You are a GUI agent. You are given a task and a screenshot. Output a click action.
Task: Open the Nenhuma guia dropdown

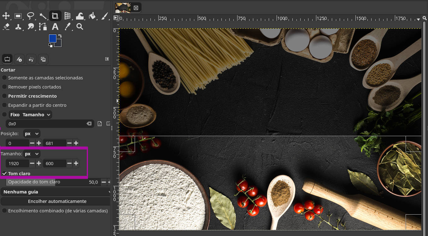[x=56, y=192]
